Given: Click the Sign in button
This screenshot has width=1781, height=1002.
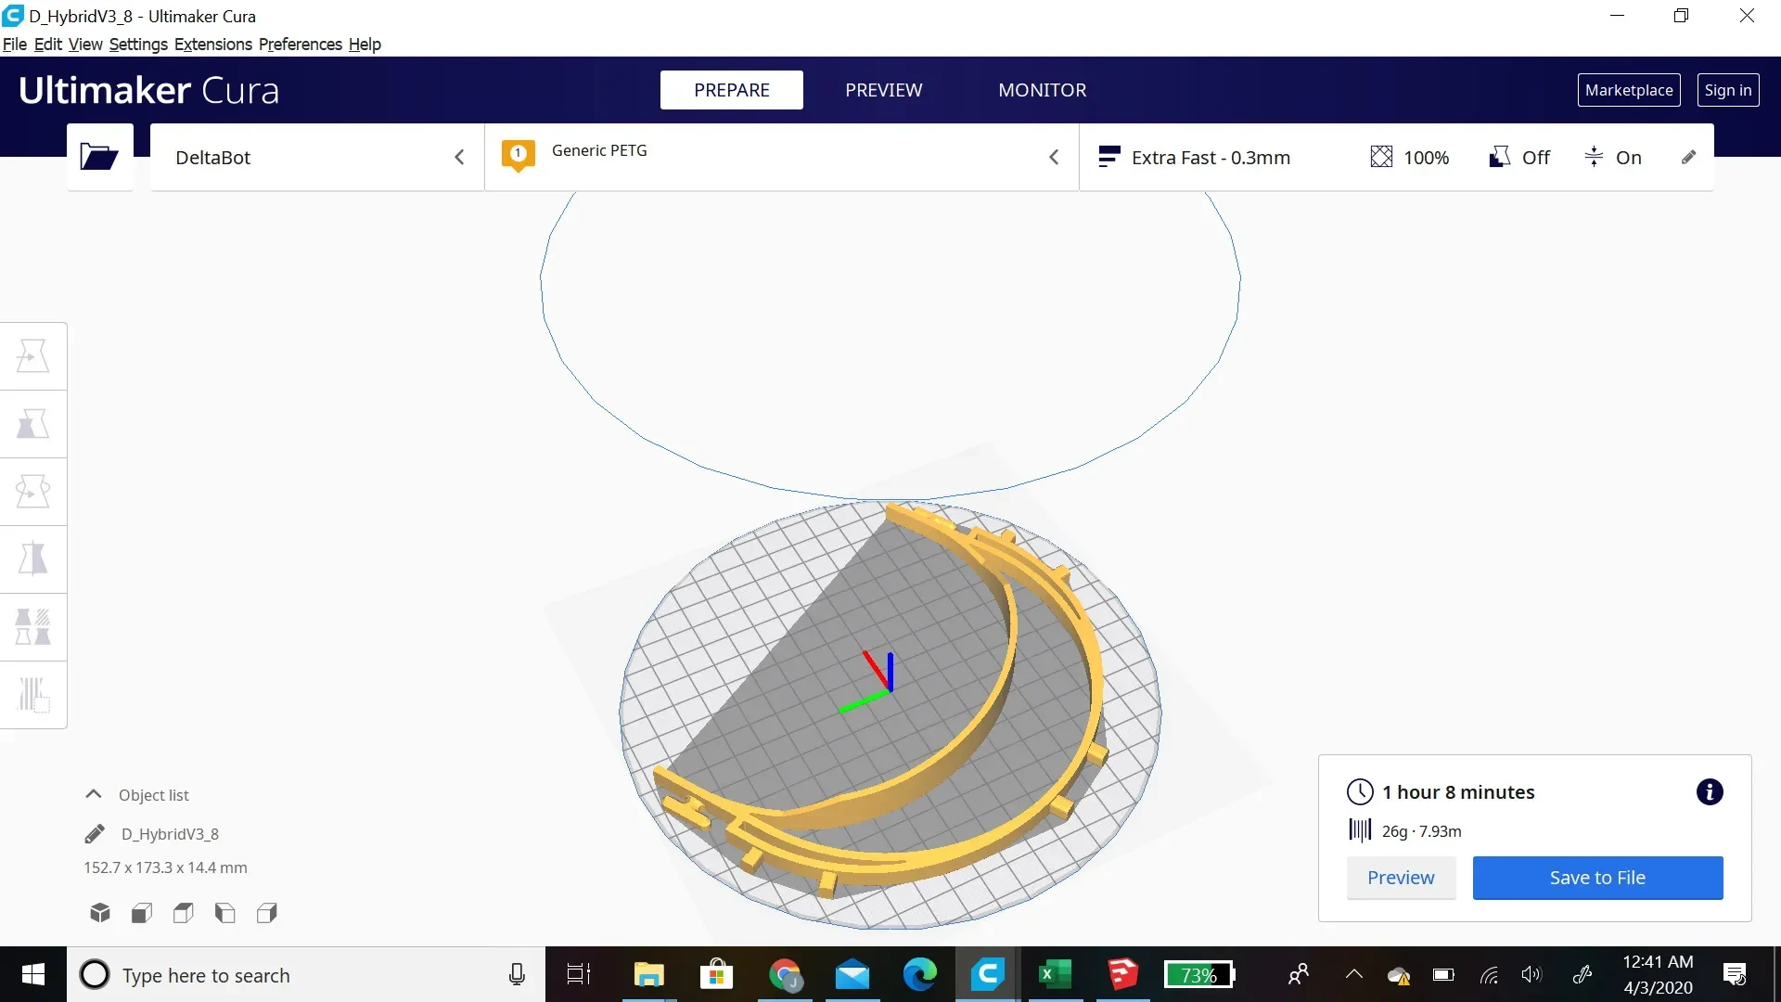Looking at the screenshot, I should pos(1728,90).
